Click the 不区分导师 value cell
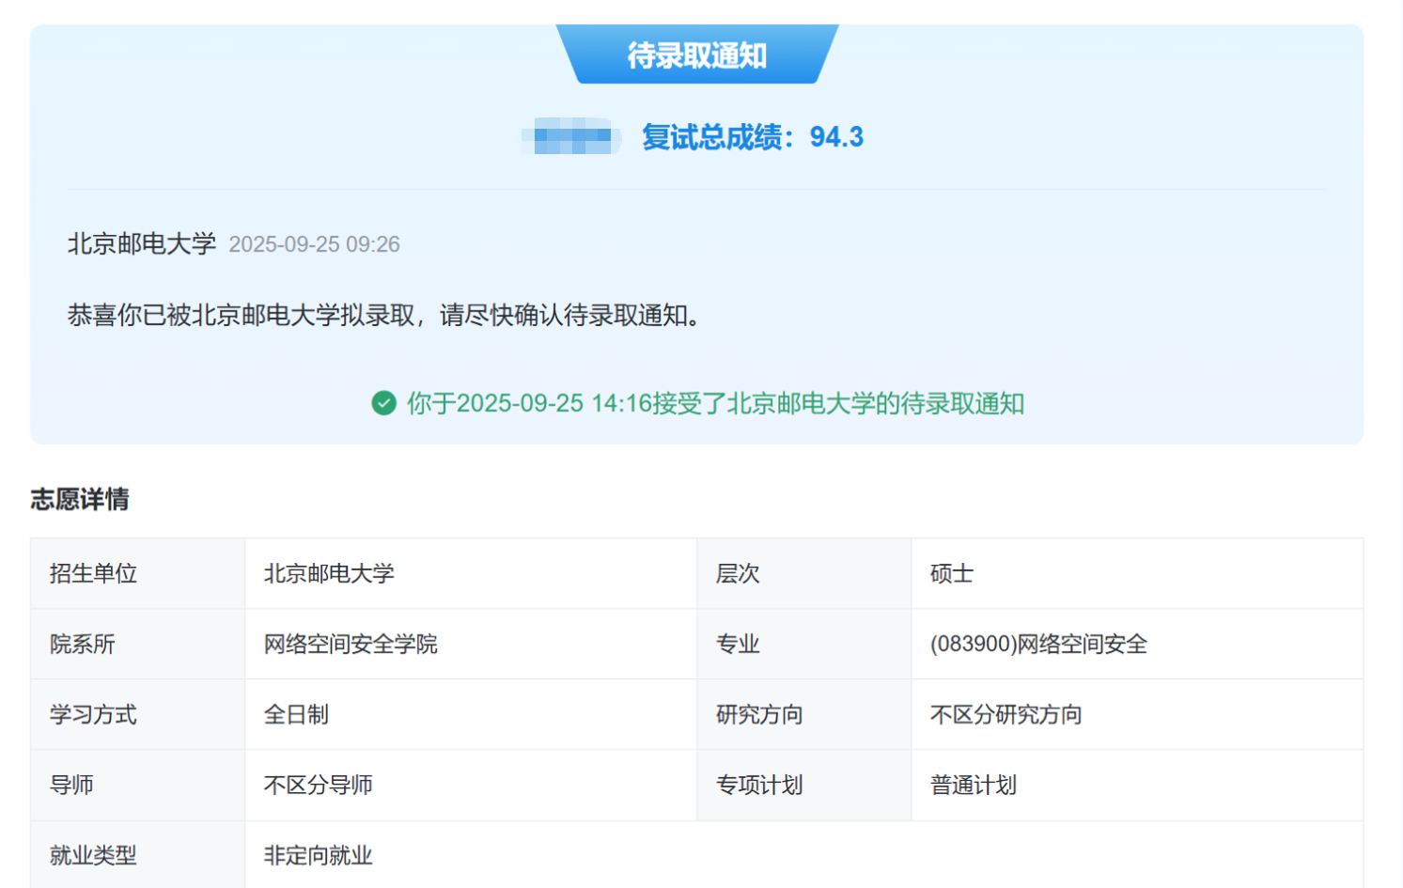1403x888 pixels. (471, 785)
